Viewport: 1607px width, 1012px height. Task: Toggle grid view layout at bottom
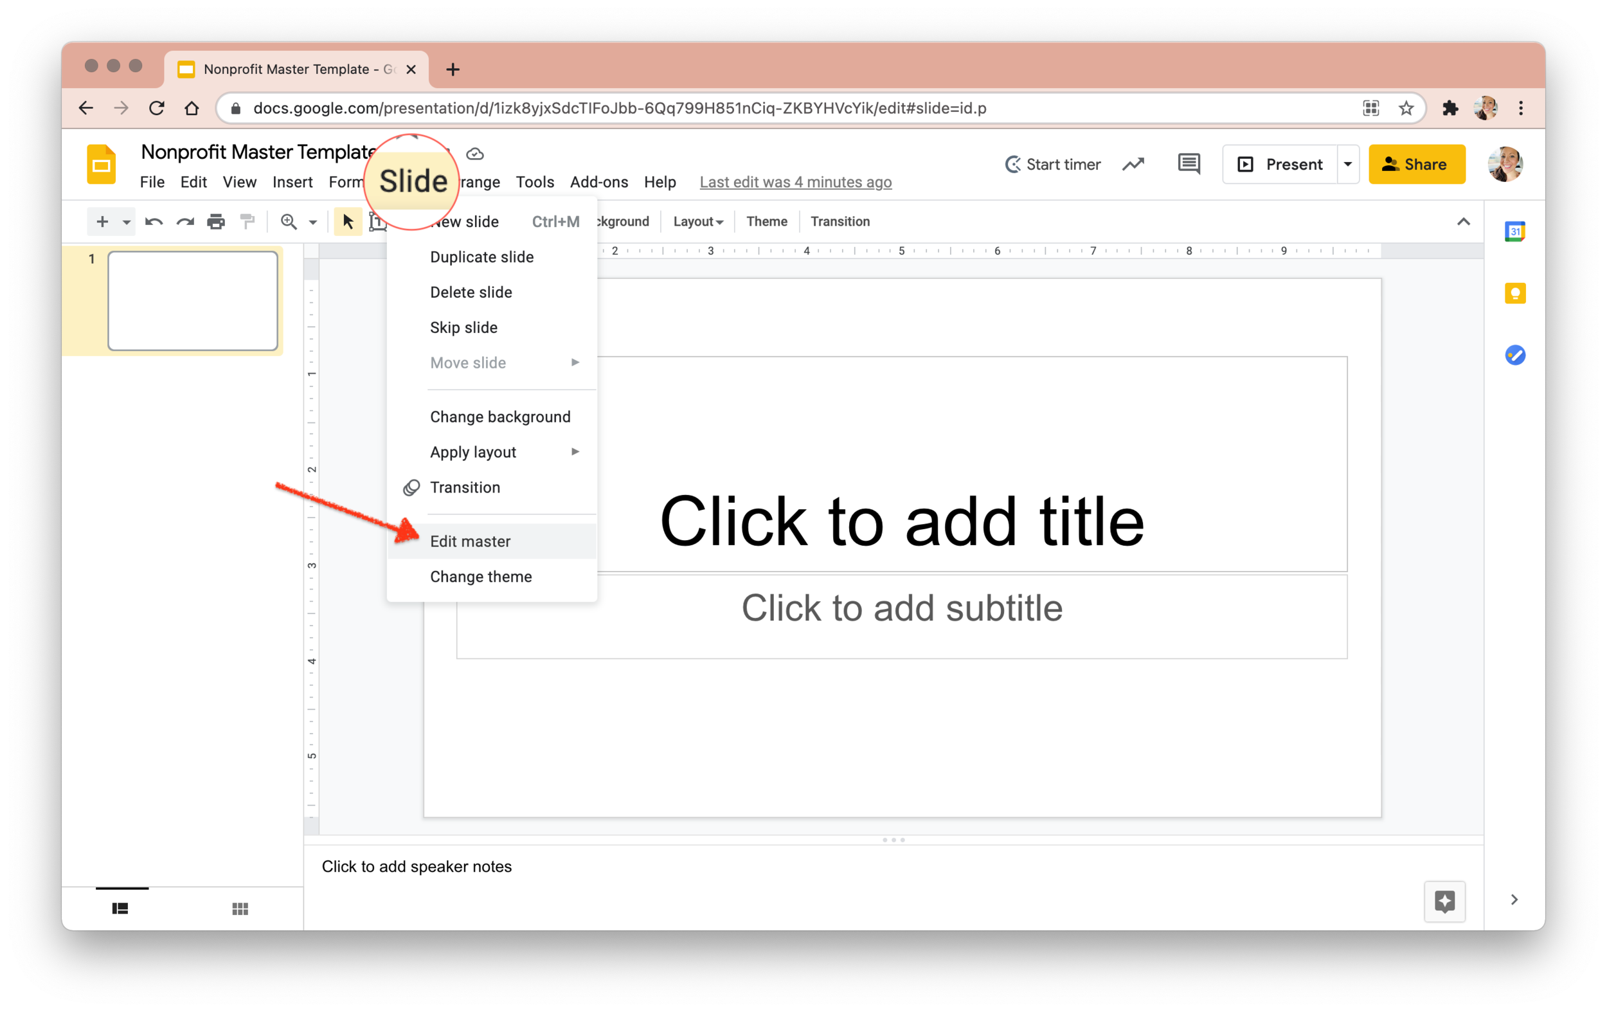point(239,908)
